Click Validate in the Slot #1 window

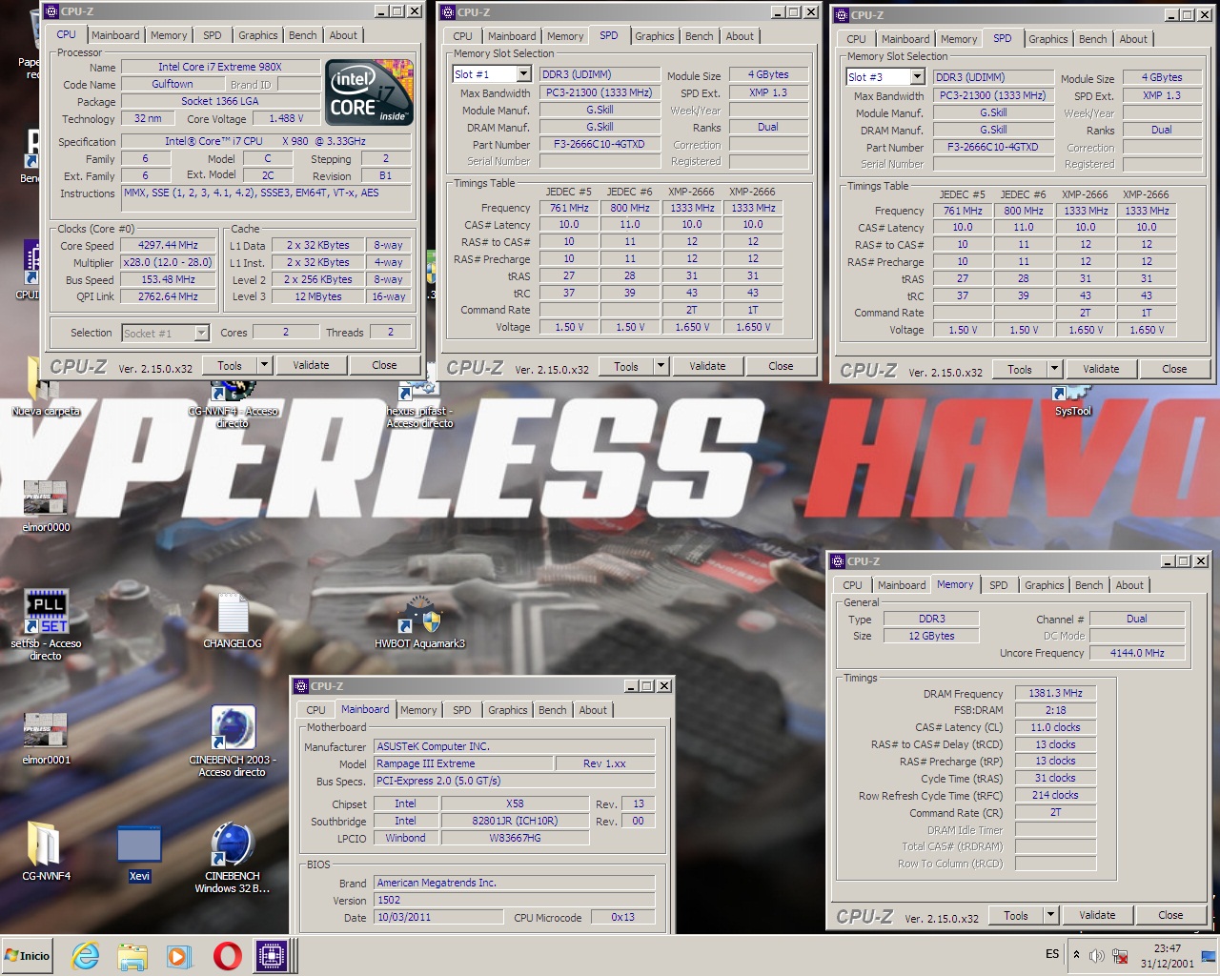[707, 366]
